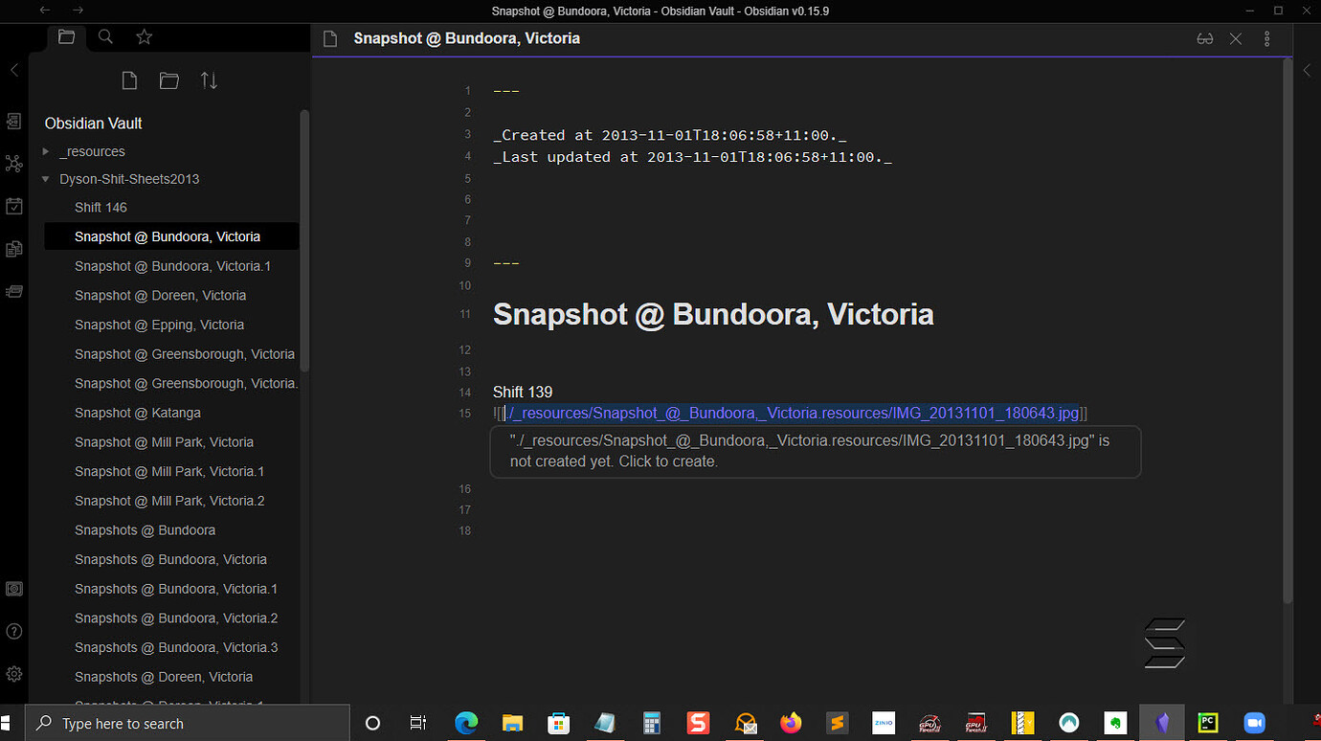The image size is (1321, 741).
Task: Click the templates ribbon icon
Action: pyautogui.click(x=13, y=249)
